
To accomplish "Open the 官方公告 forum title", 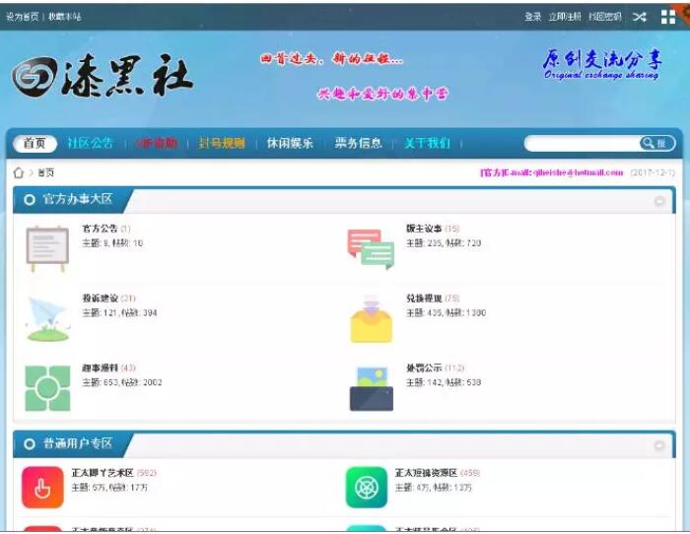I will [100, 229].
